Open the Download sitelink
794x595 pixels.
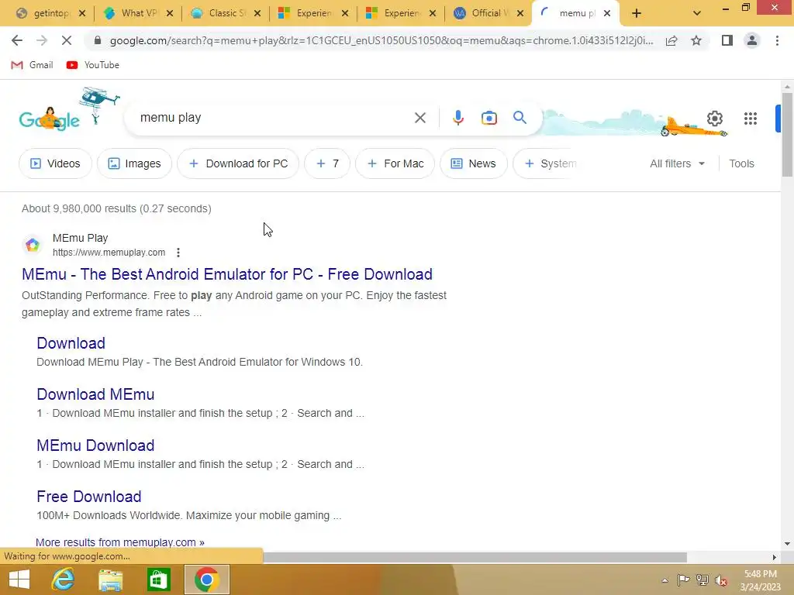(x=71, y=343)
